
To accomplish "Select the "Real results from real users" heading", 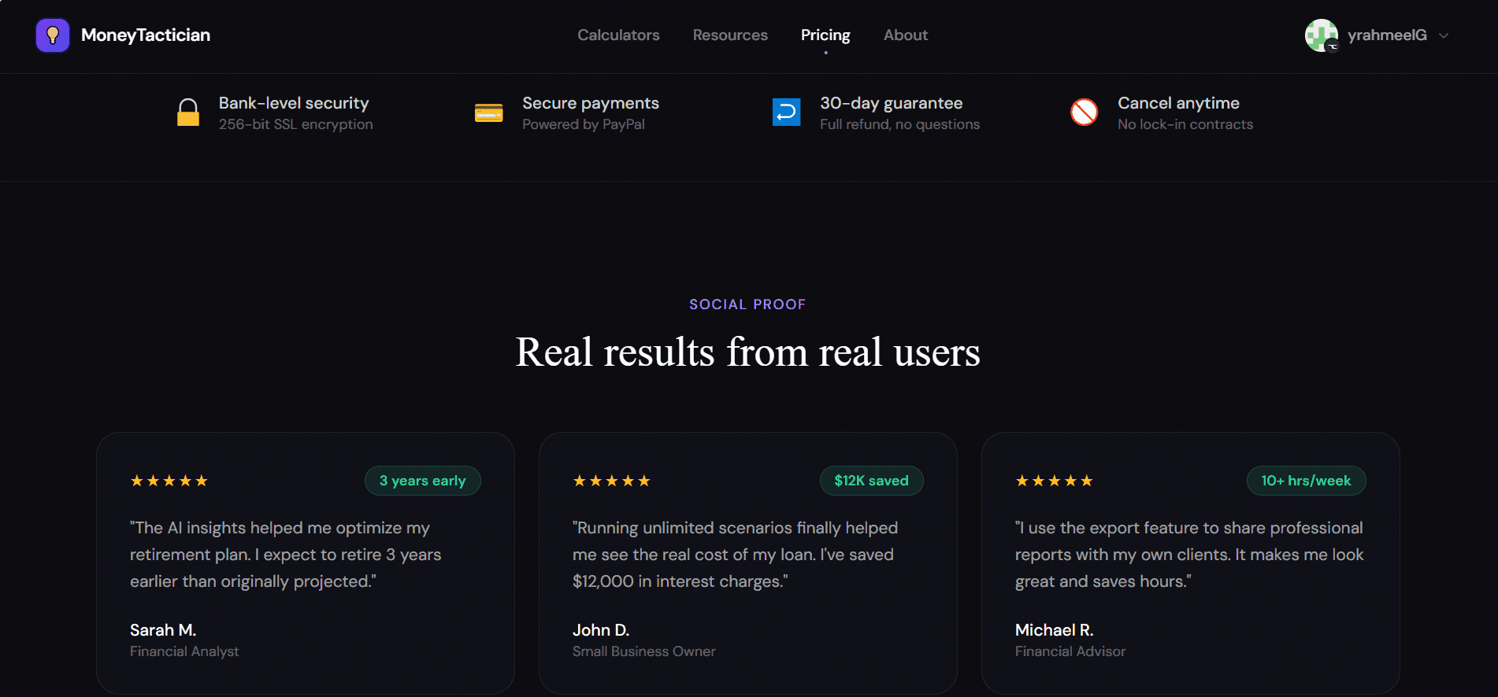I will 748,352.
